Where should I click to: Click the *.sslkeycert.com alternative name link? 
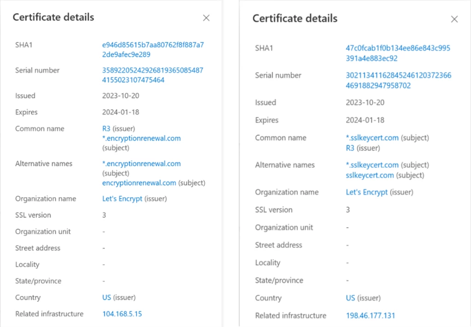372,165
